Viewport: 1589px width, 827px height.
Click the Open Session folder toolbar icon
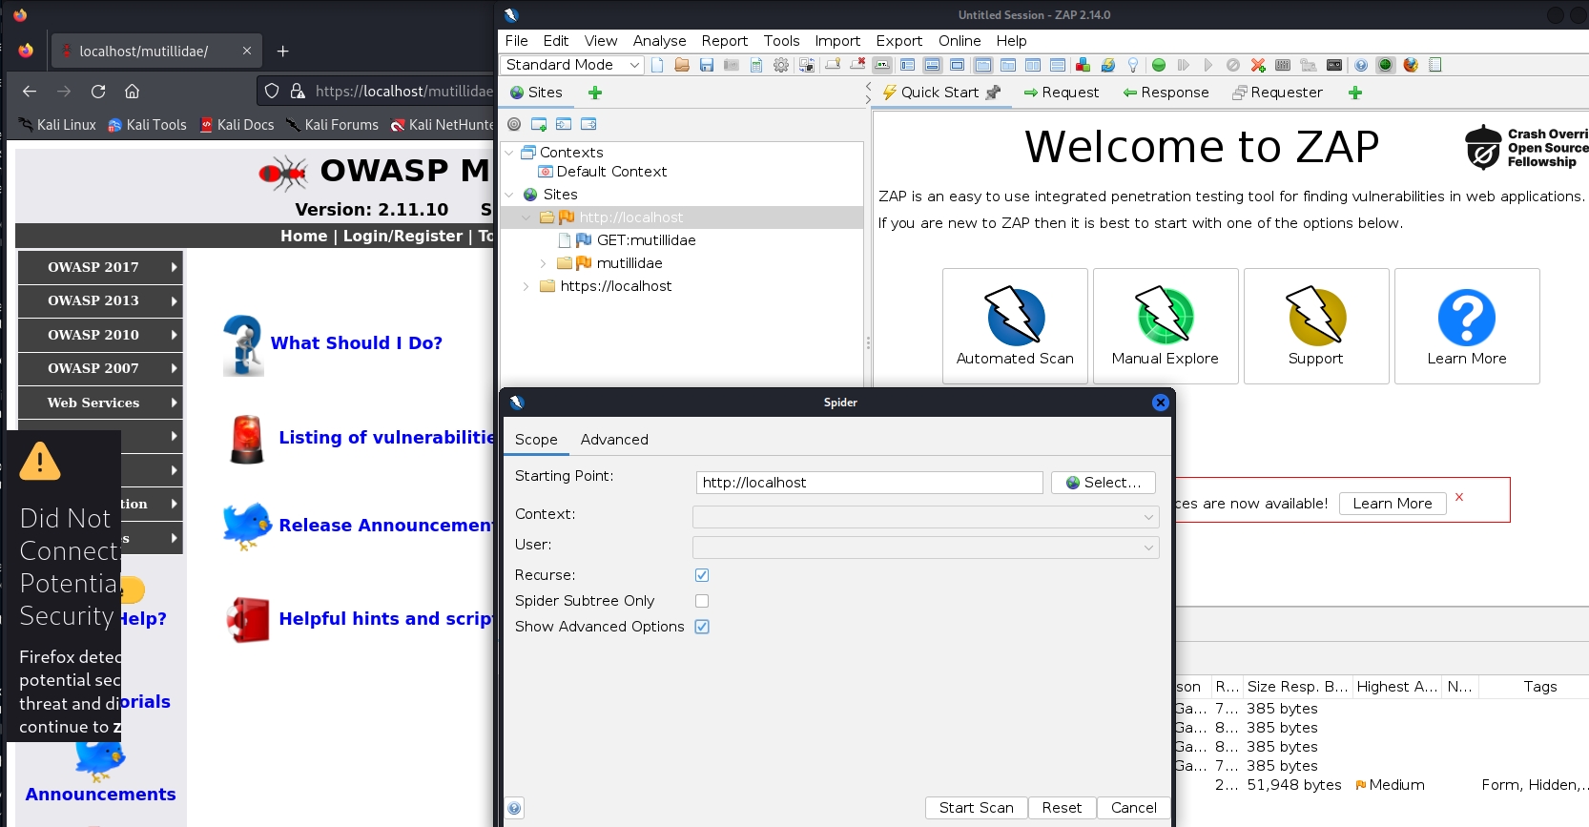coord(682,65)
